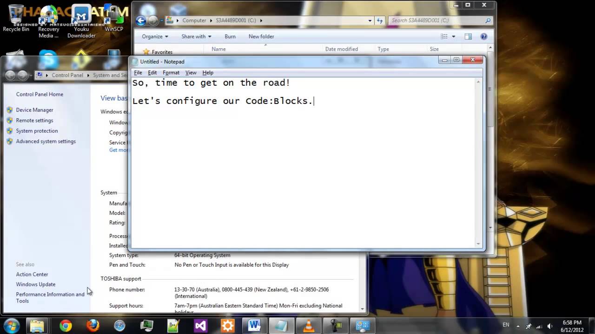This screenshot has height=334, width=595.
Task: Click Notepad vertical scrollbar up arrow
Action: pos(478,82)
